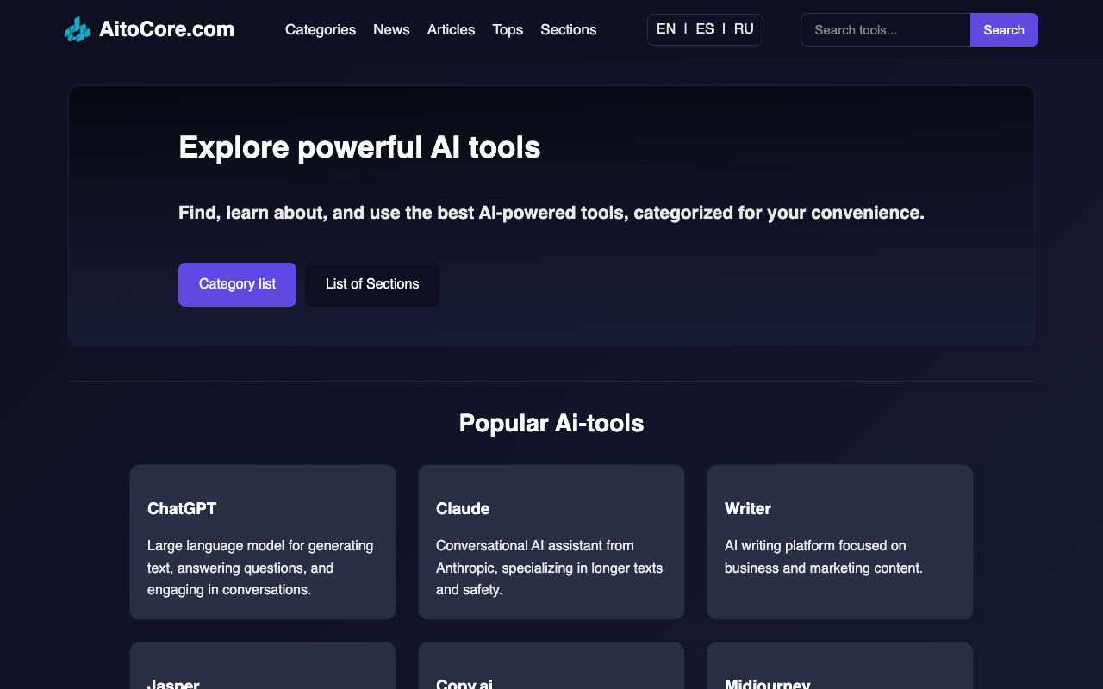Open the Category list button
This screenshot has height=689, width=1103.
[237, 284]
